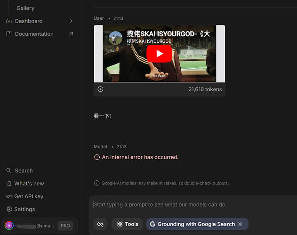Click the Search magnifier icon
Viewport: 297px width, 235px height.
point(9,170)
